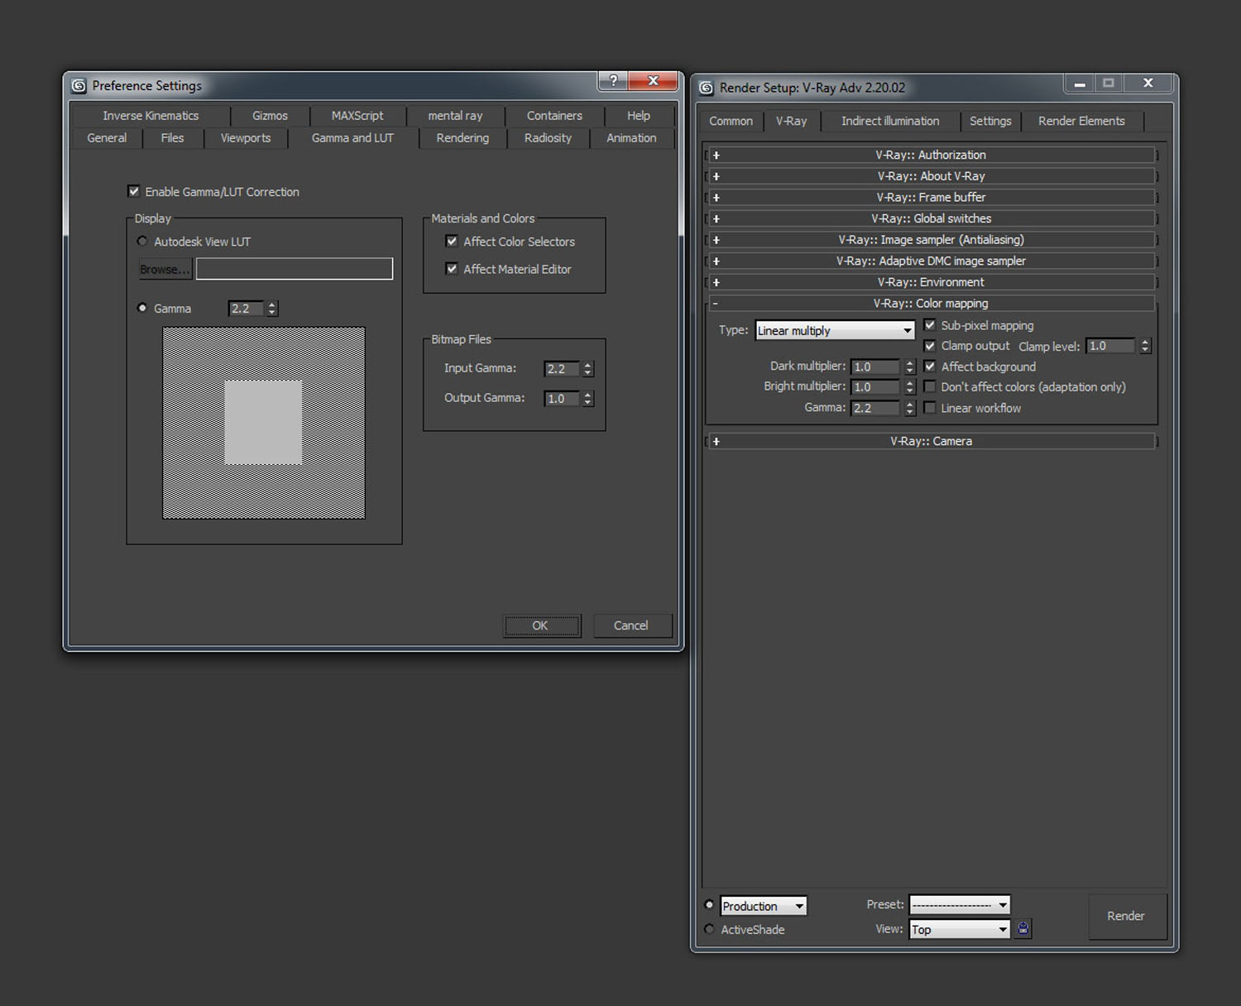This screenshot has width=1241, height=1006.
Task: Click the Preference Settings help question mark
Action: click(x=613, y=80)
